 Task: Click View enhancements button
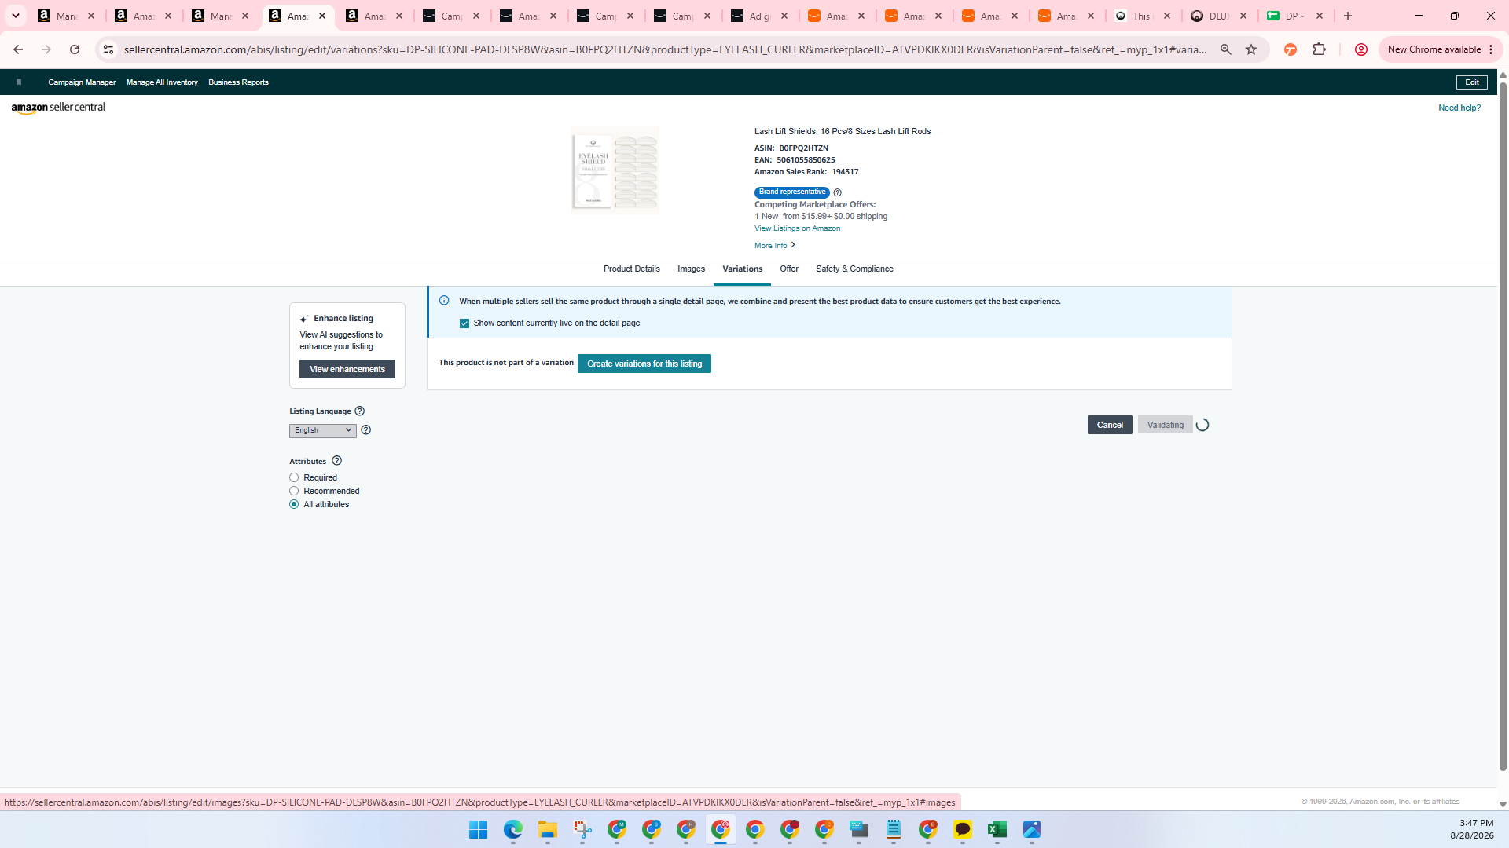(347, 369)
